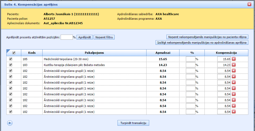The height and width of the screenshot is (131, 255).
Task: Uncheck the Medicīniskā teipošana row checkbox
Action: (11, 59)
